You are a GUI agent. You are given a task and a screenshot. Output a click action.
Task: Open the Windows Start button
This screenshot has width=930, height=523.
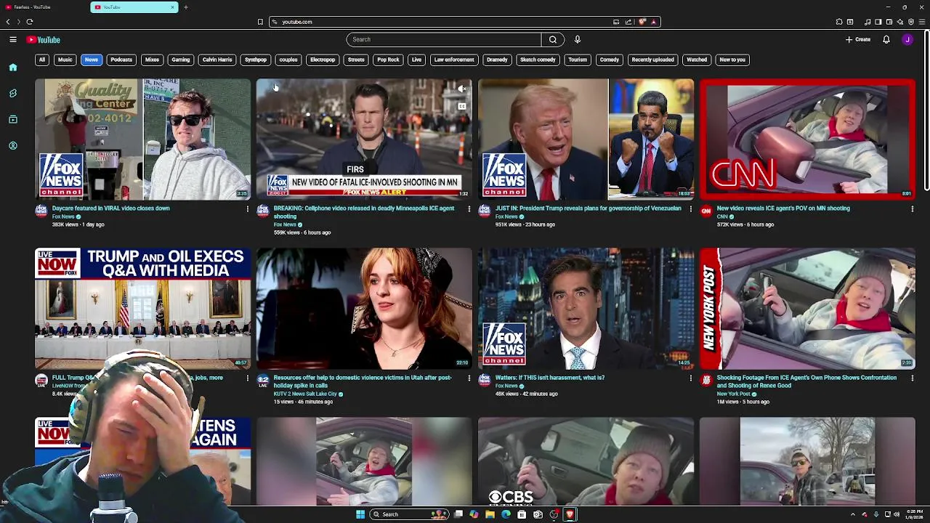360,514
